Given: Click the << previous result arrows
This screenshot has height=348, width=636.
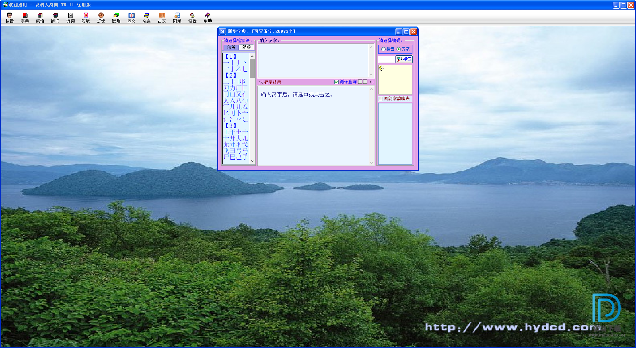Looking at the screenshot, I should pyautogui.click(x=261, y=82).
